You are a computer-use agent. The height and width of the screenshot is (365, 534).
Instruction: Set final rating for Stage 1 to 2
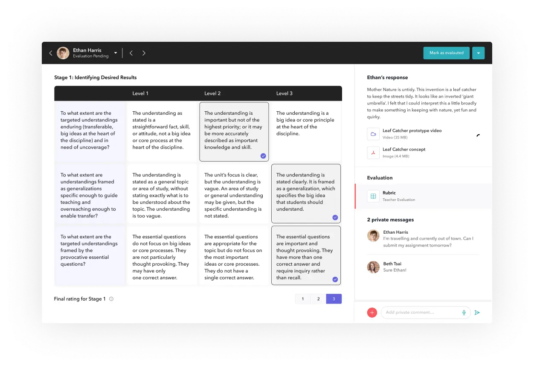(x=318, y=299)
